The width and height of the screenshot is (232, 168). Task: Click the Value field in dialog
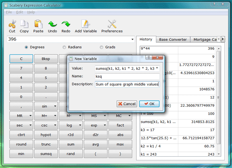click(x=127, y=69)
